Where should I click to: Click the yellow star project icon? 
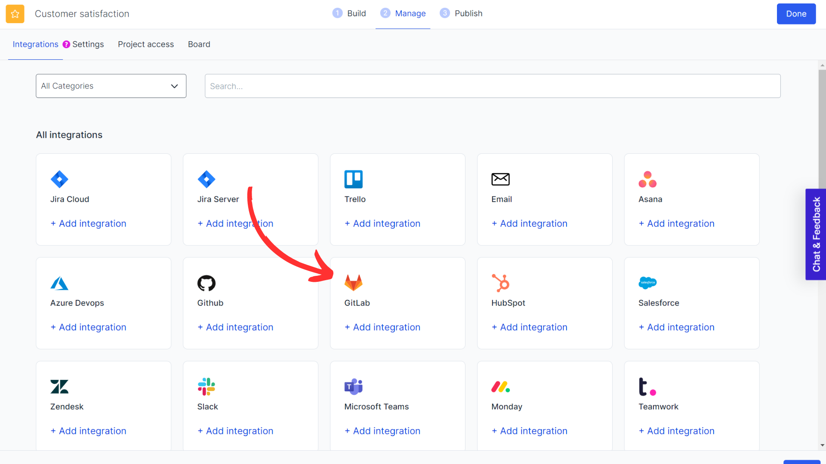(x=15, y=14)
